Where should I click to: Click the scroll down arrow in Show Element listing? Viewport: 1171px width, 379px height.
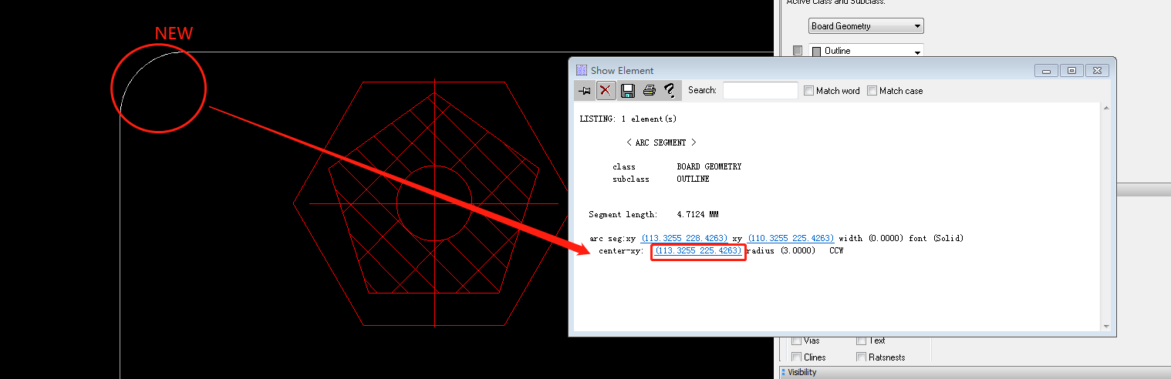1105,327
